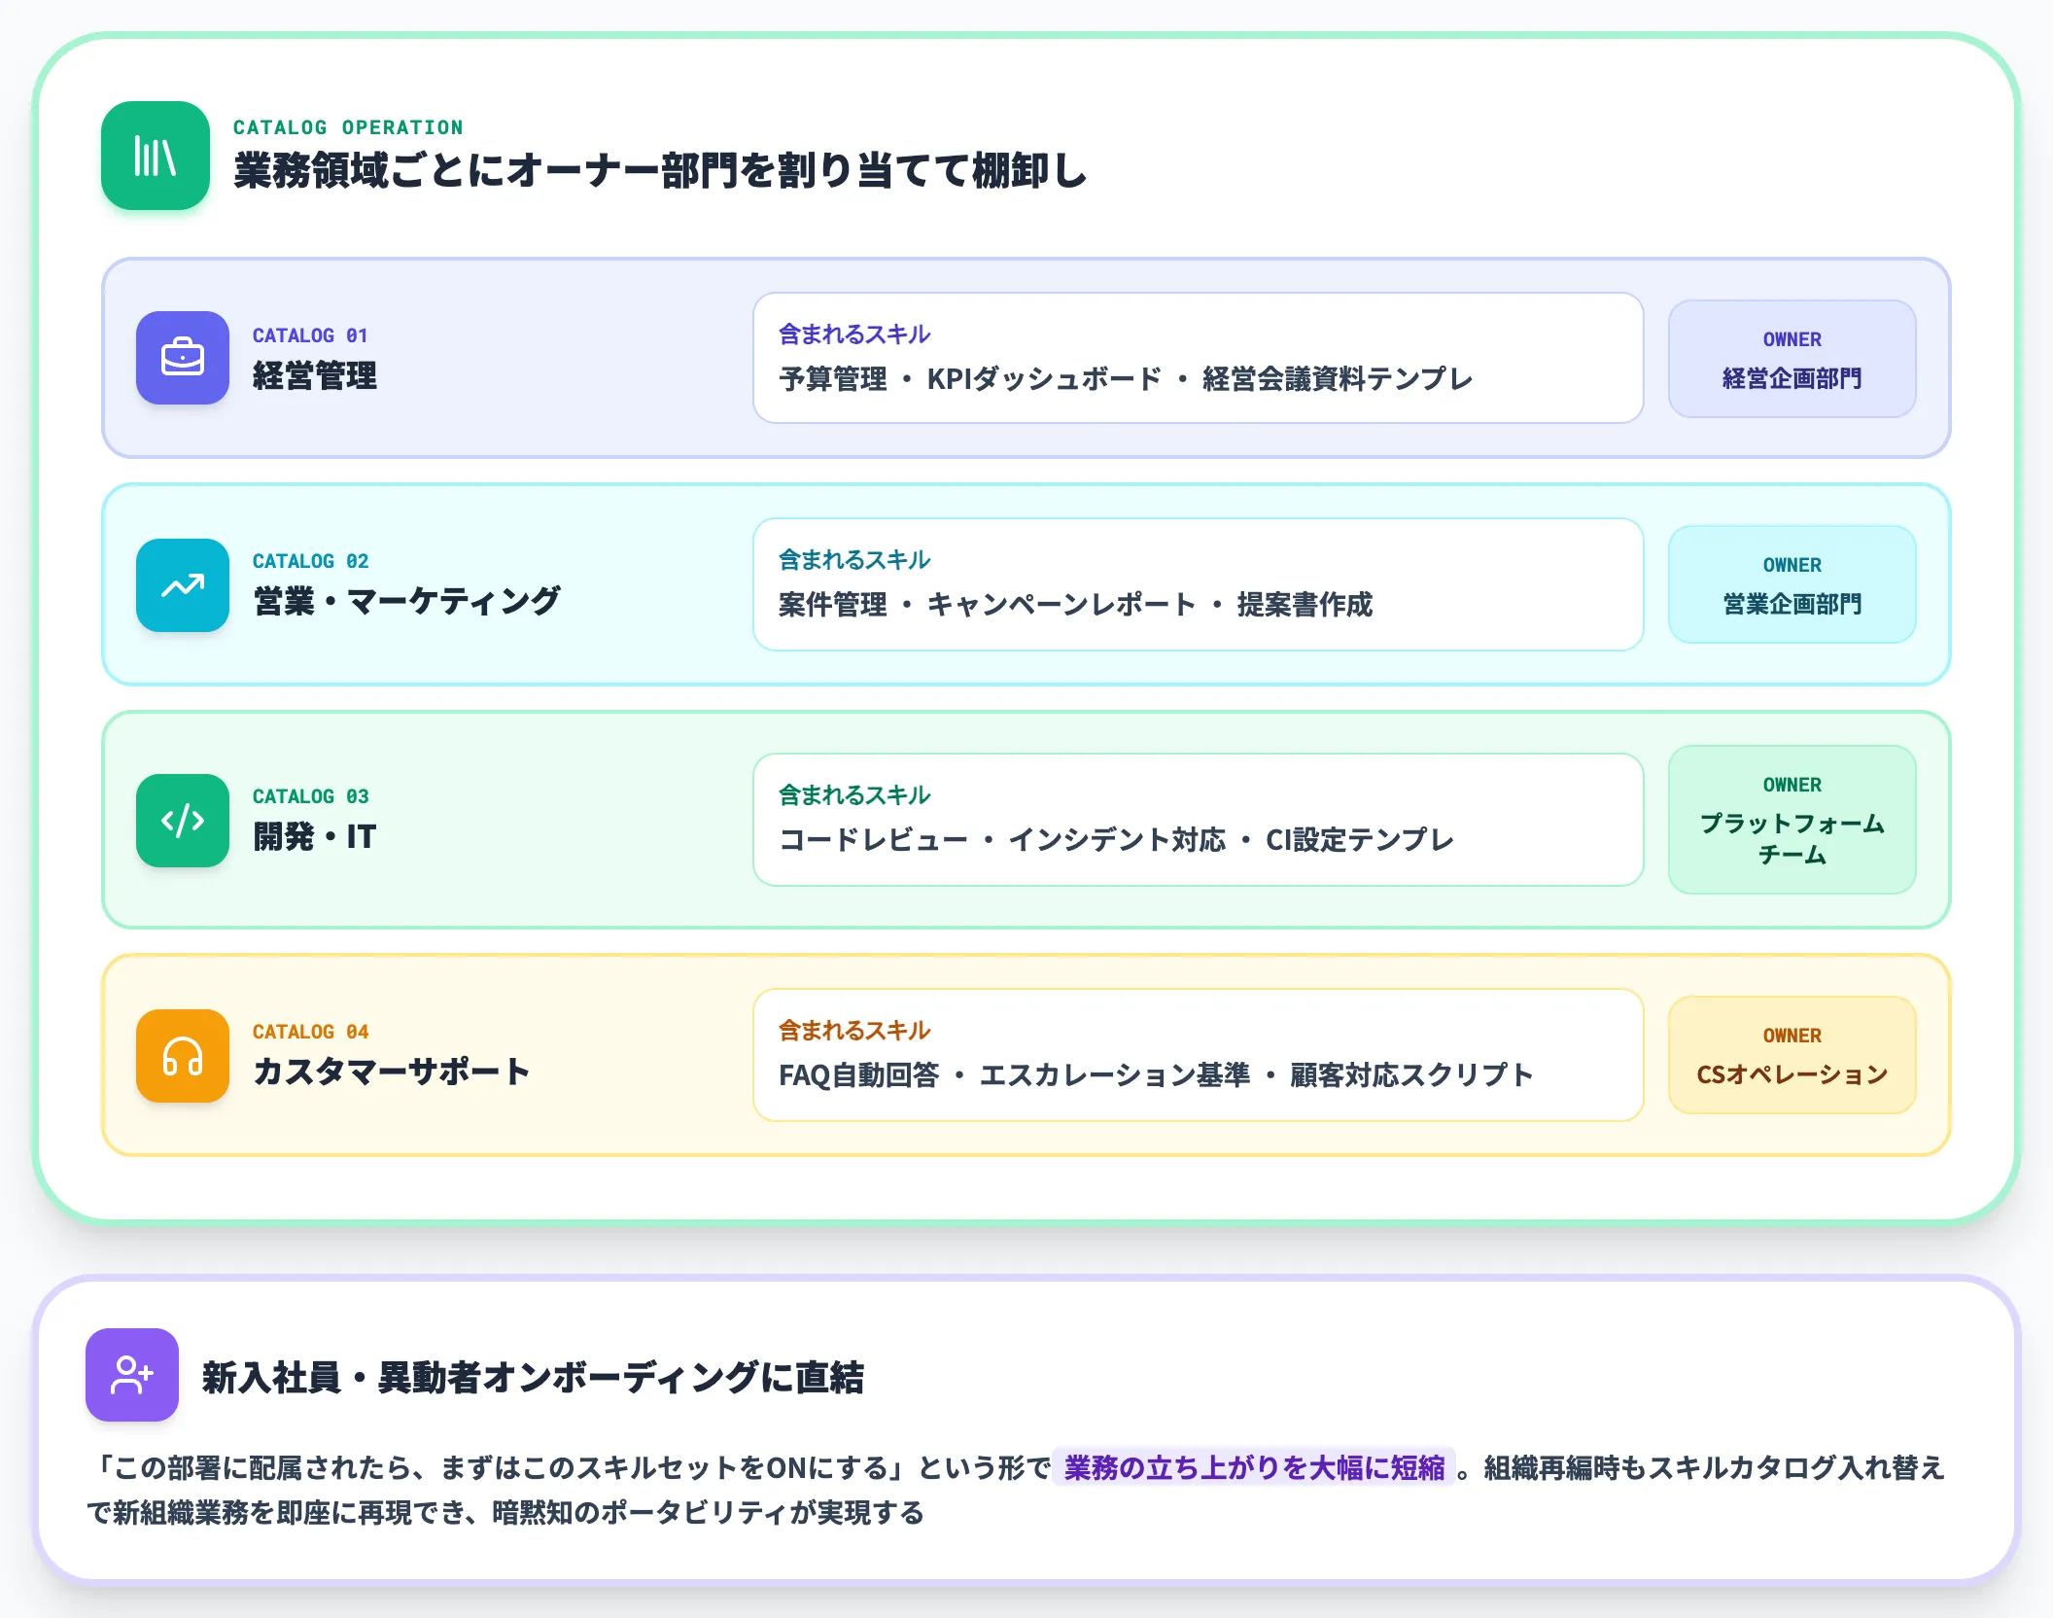
Task: Open the skills box listing FAQ自動回答
Action: [x=1198, y=1055]
